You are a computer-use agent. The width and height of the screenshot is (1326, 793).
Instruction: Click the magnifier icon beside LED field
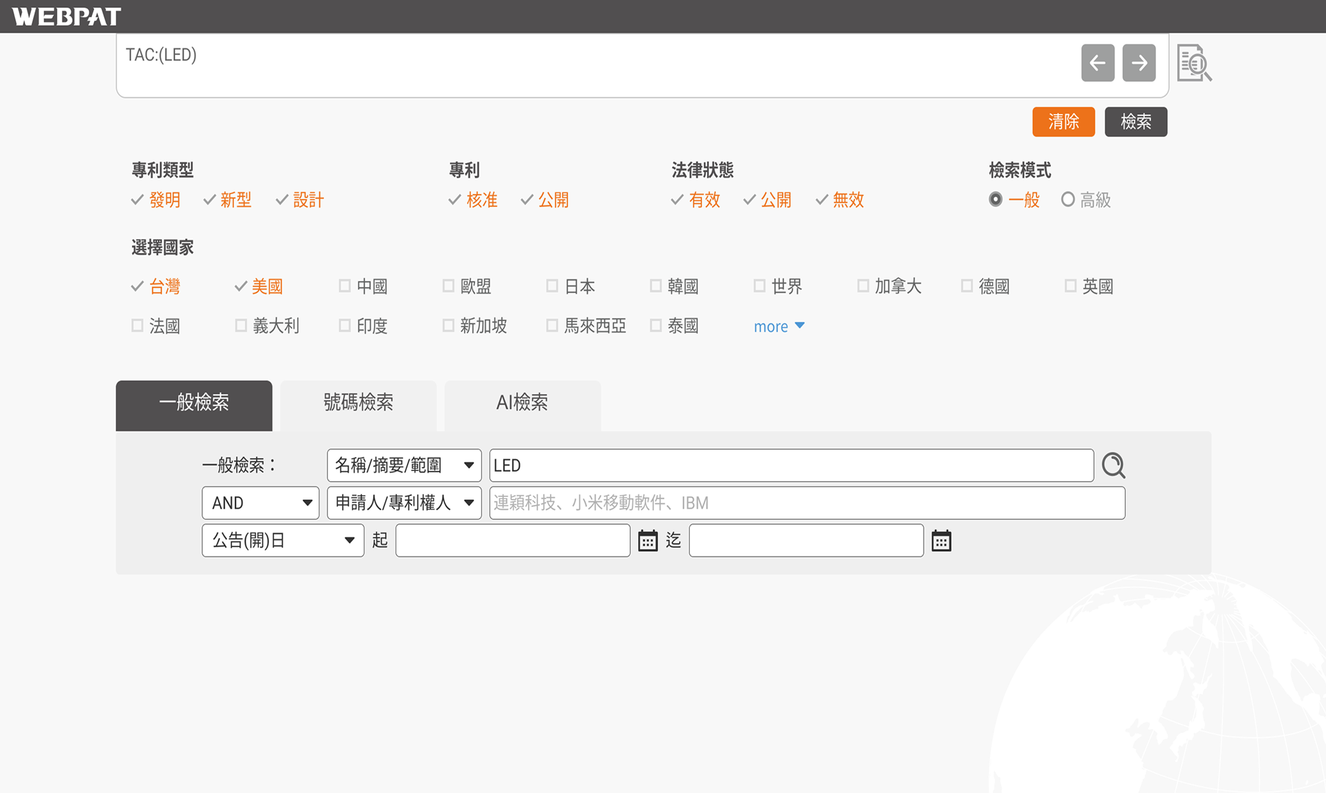point(1113,465)
